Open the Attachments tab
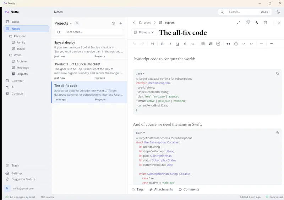284x200 pixels. pos(161,189)
